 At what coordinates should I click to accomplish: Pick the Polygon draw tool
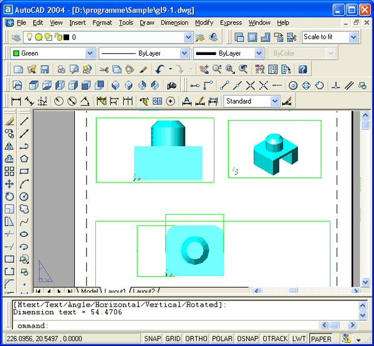tap(24, 159)
